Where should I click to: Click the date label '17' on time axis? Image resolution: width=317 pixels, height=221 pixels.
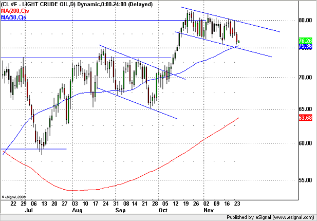[96, 204]
